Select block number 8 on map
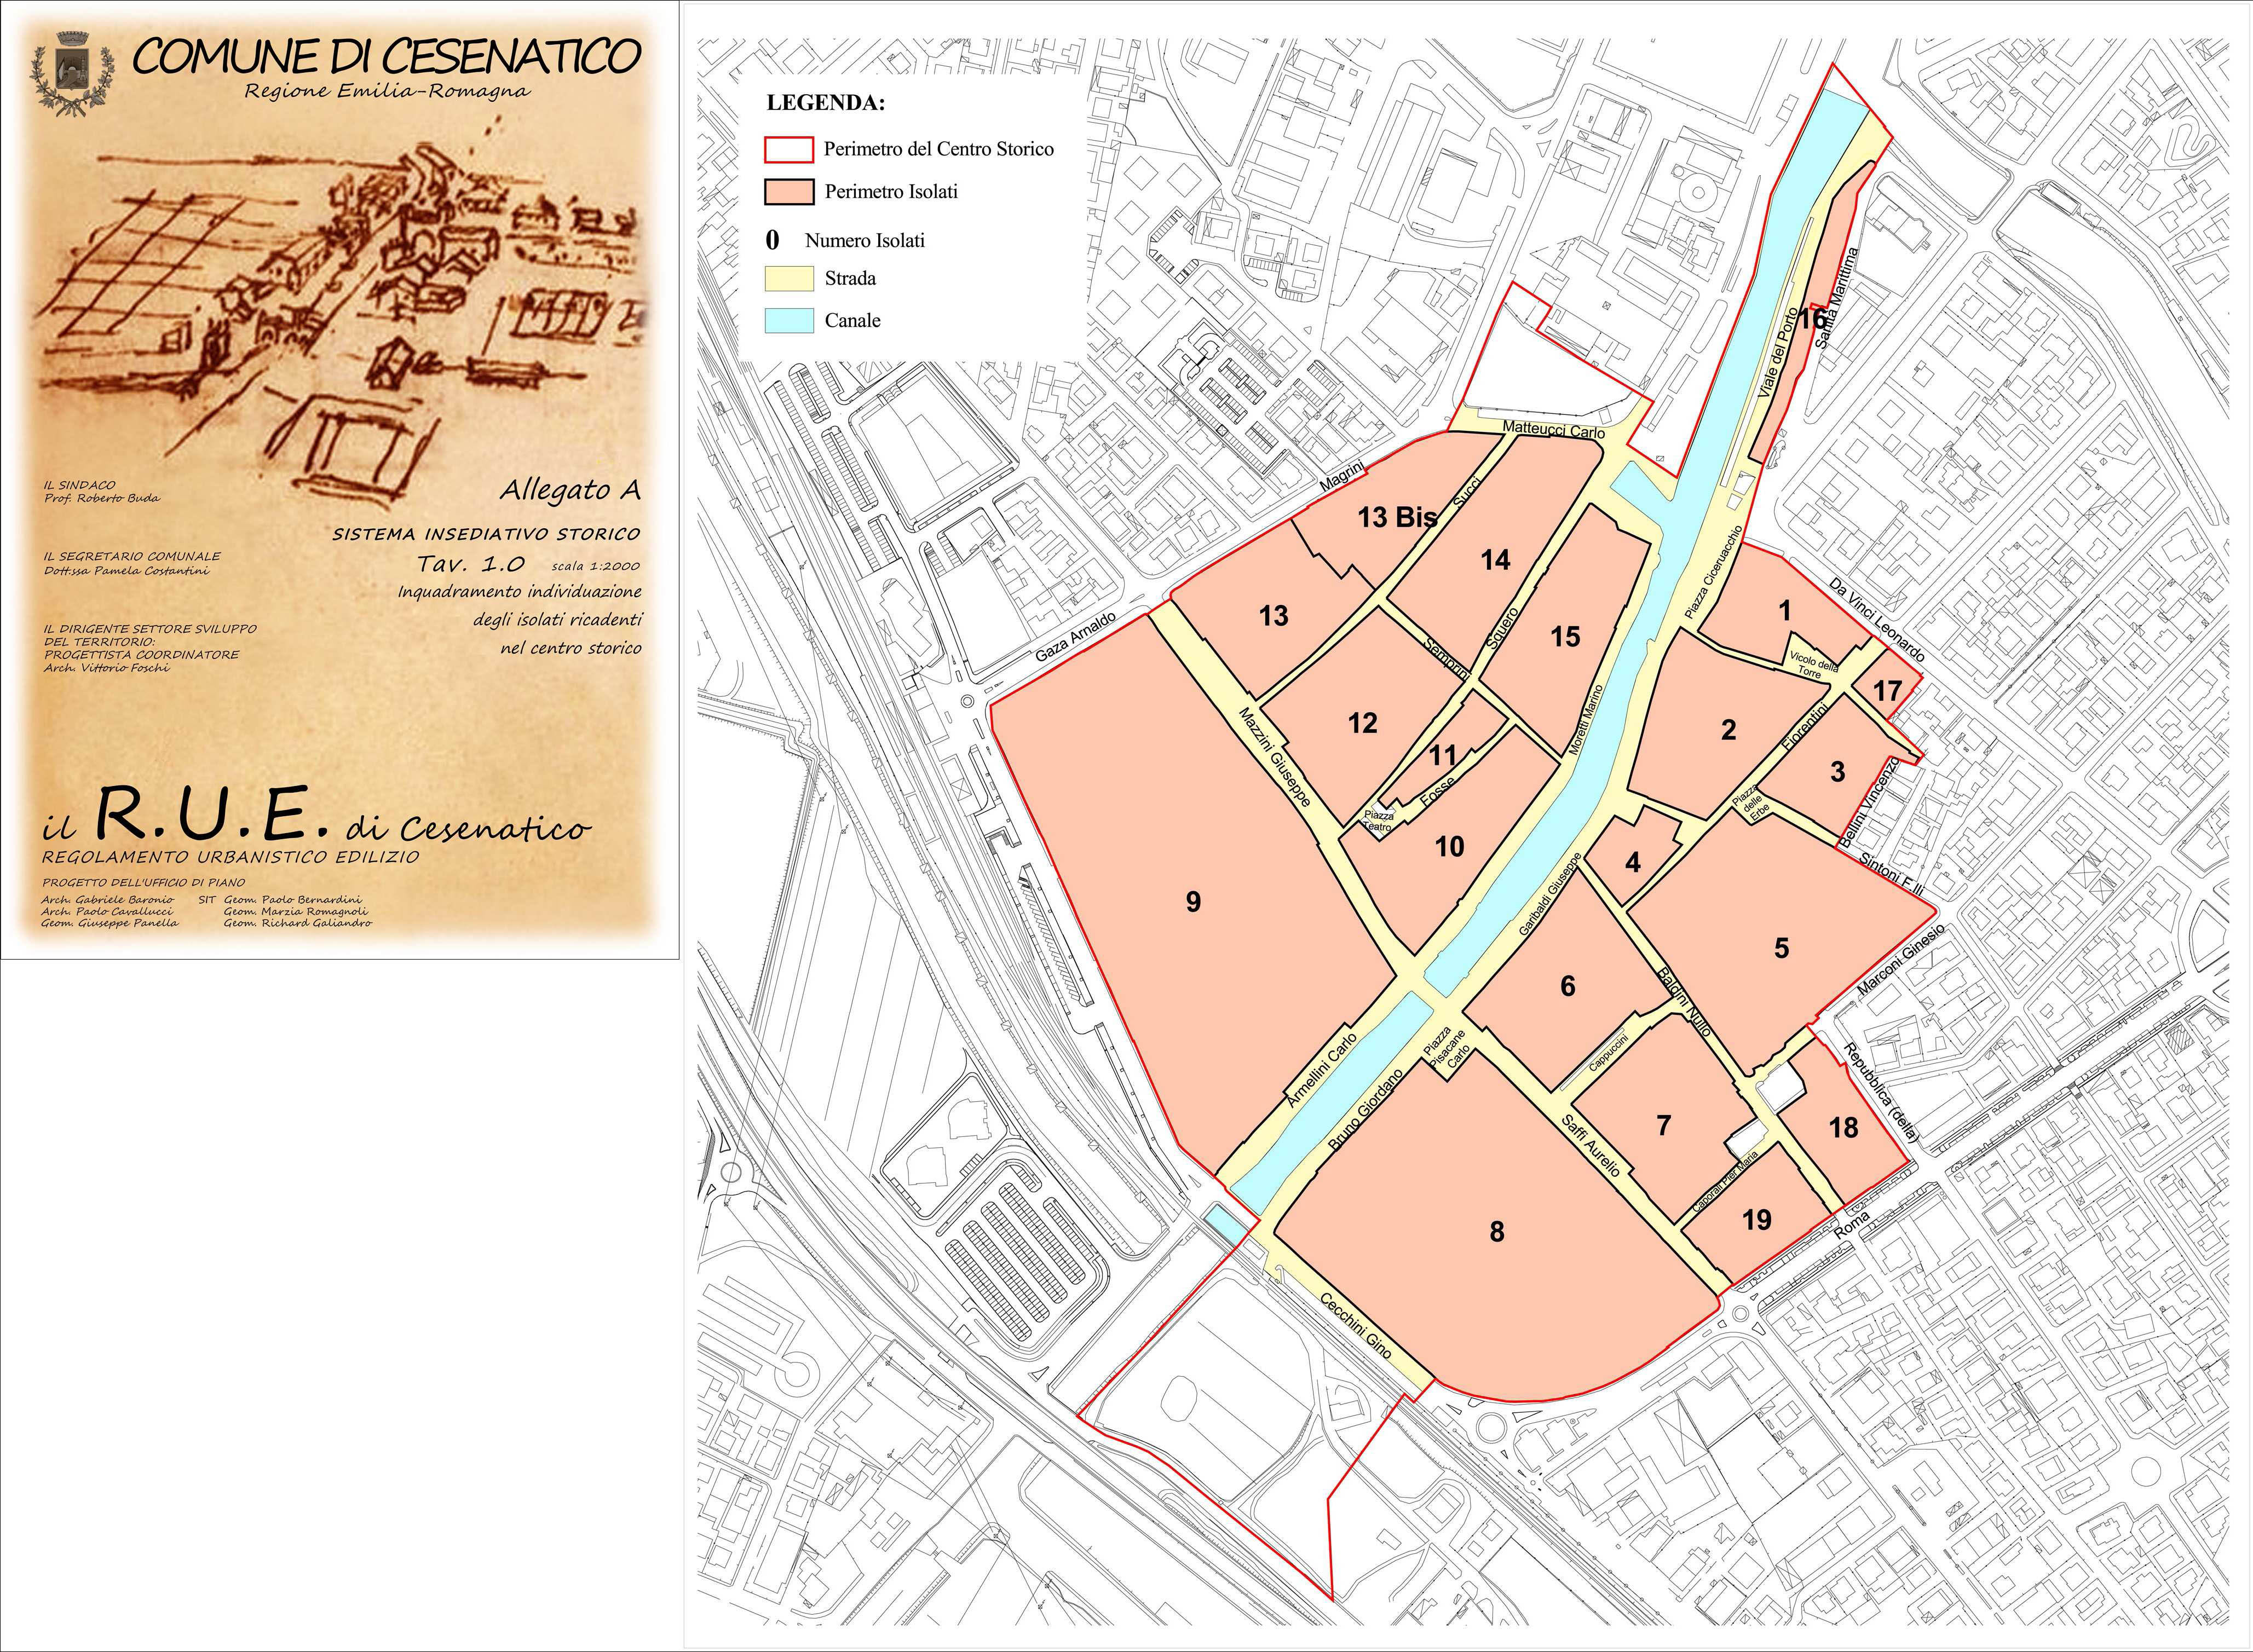 point(1496,1232)
